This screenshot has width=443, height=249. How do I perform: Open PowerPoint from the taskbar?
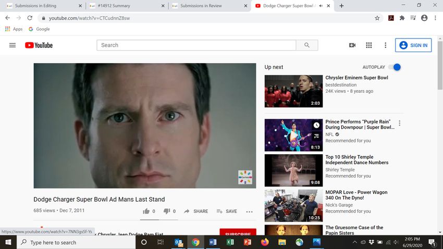click(x=247, y=242)
